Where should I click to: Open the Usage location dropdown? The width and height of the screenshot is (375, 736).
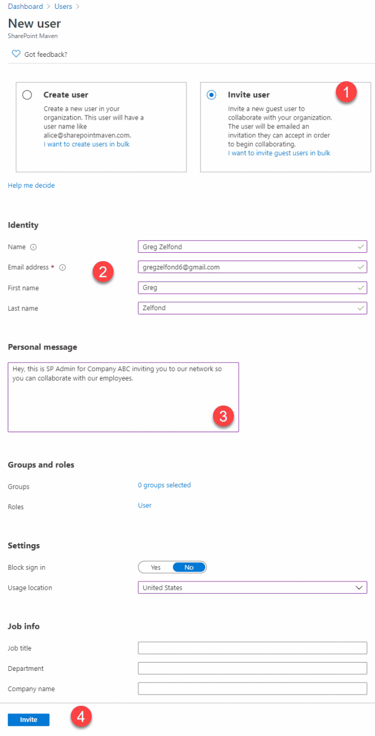[x=253, y=587]
